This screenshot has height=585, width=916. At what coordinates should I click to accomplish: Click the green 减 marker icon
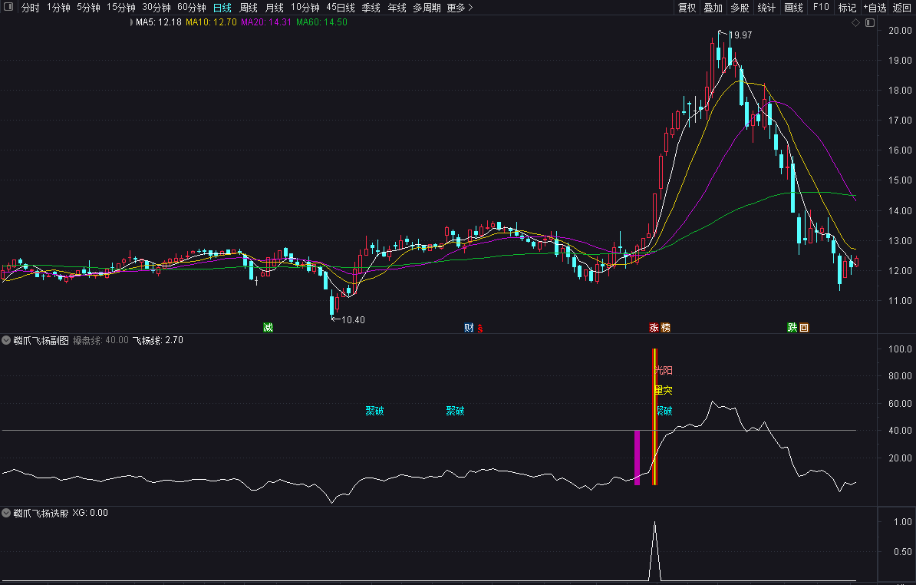[269, 327]
